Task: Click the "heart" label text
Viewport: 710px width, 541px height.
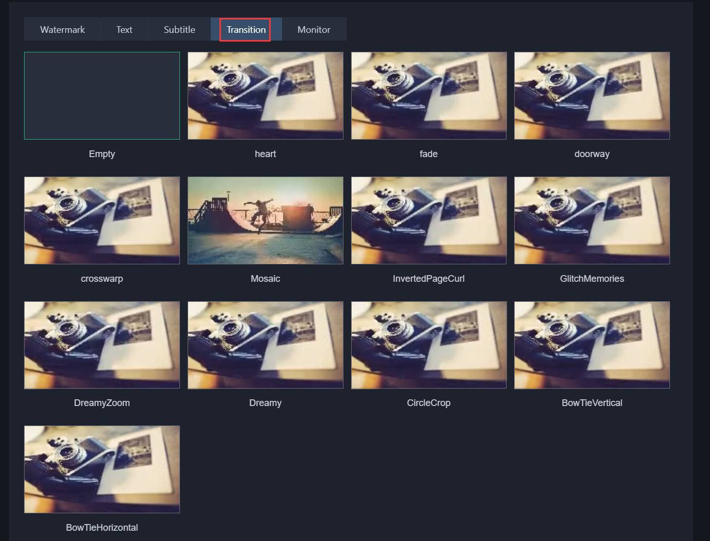Action: pyautogui.click(x=266, y=154)
